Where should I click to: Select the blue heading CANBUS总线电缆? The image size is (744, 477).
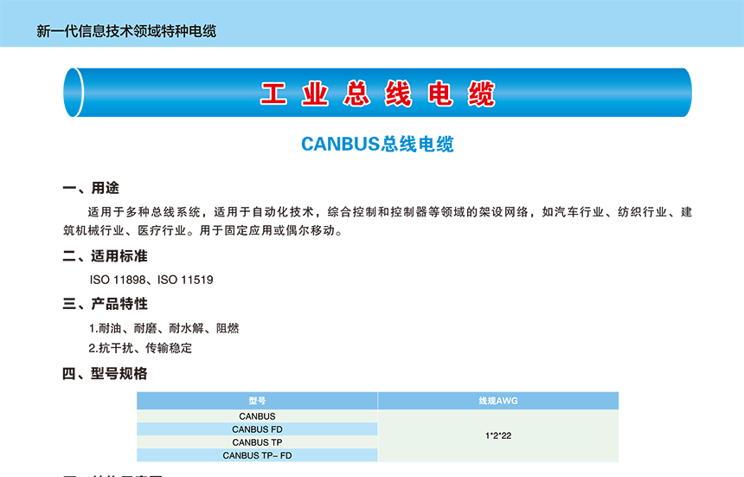click(377, 145)
